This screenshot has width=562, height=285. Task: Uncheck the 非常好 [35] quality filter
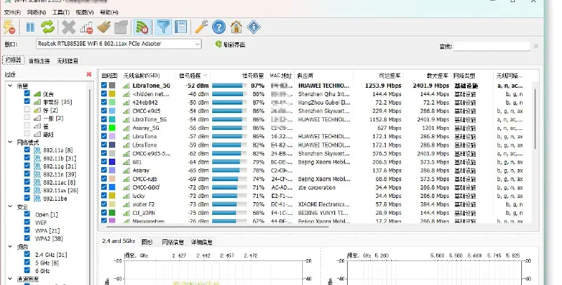tap(27, 102)
